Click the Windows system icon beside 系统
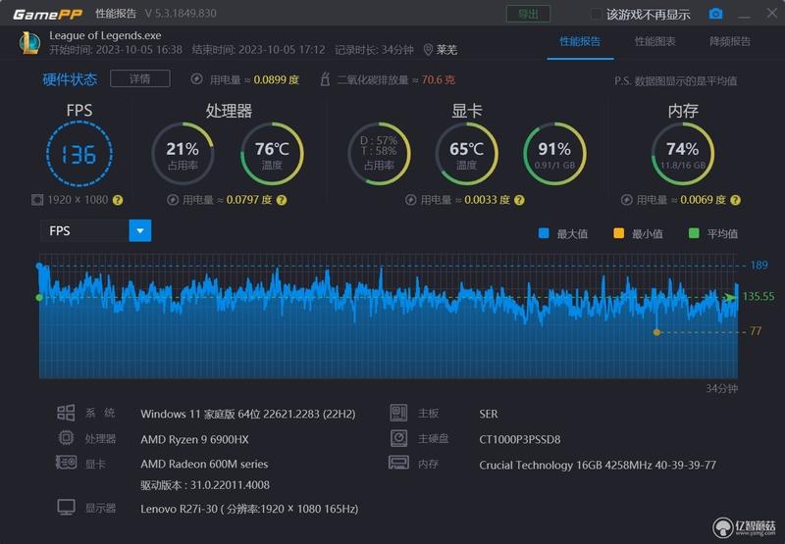The width and height of the screenshot is (785, 544). click(x=66, y=413)
